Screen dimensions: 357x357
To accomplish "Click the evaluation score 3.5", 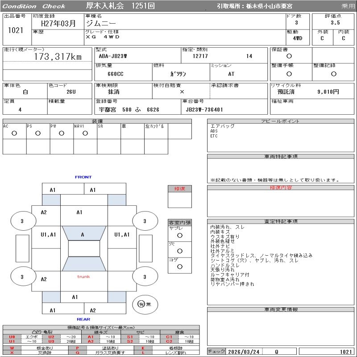I will [x=335, y=23].
